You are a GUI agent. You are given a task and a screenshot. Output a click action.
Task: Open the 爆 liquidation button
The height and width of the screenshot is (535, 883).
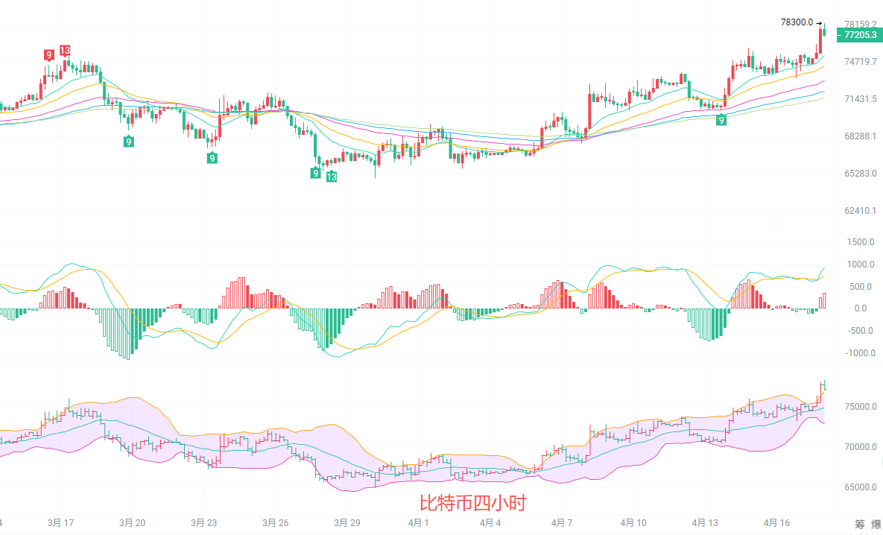coord(876,524)
